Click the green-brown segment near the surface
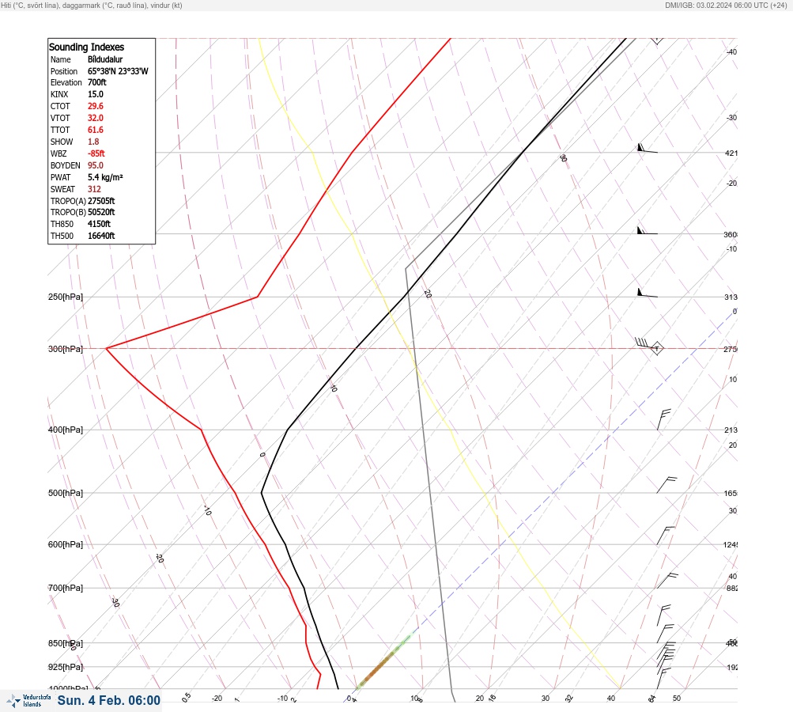This screenshot has height=712, width=793. pos(384,662)
